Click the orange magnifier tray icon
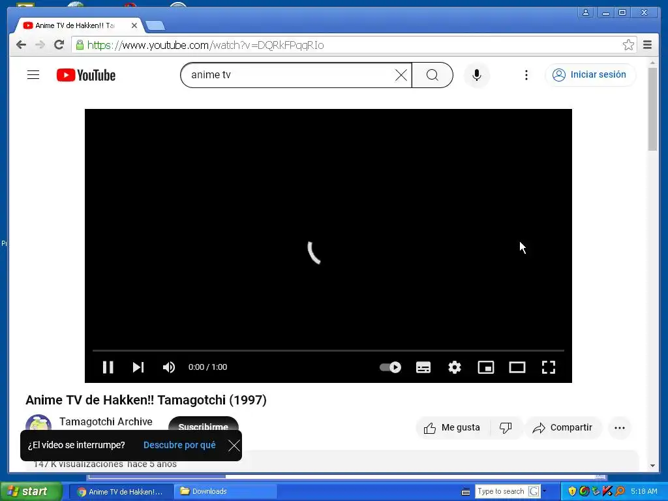 [620, 492]
